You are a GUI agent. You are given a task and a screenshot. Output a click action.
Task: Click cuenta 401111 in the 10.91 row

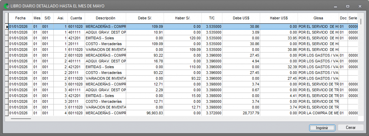(x=76, y=32)
